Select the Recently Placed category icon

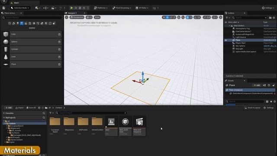tap(10, 23)
